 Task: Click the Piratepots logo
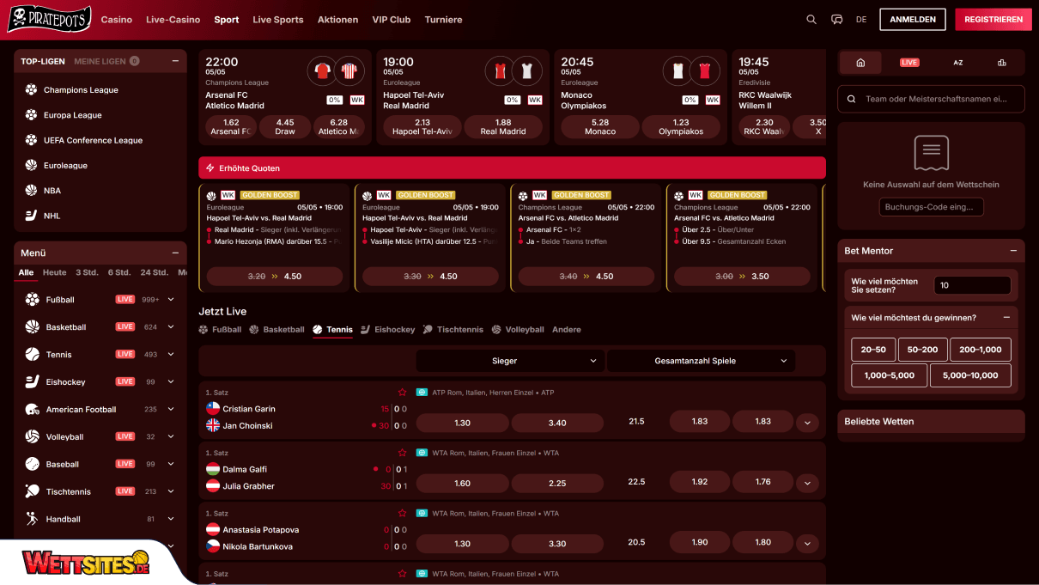click(50, 19)
